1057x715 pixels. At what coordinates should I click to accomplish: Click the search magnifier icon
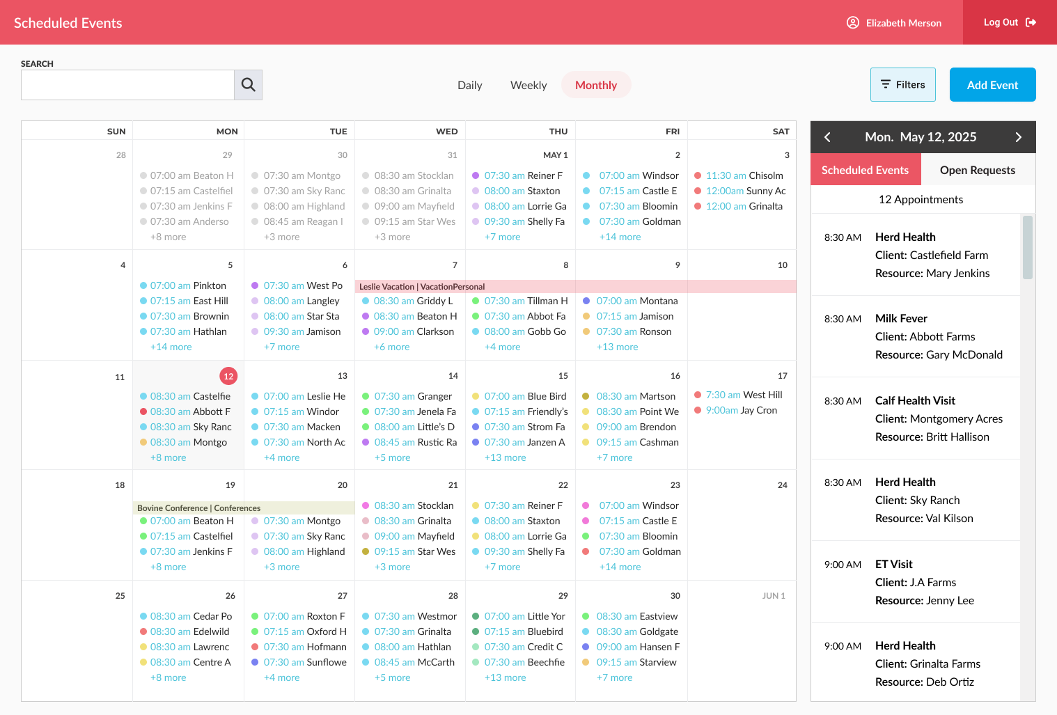pos(248,84)
